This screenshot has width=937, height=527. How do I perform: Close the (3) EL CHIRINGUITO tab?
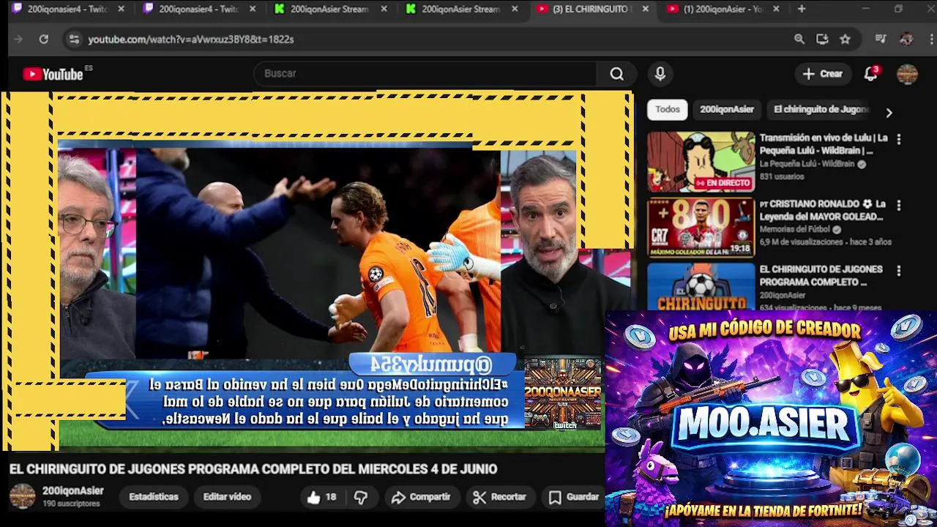[645, 10]
